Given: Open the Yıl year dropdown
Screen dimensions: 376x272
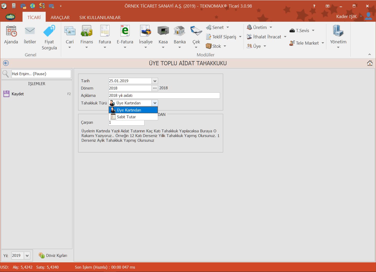Looking at the screenshot, I should 27,256.
